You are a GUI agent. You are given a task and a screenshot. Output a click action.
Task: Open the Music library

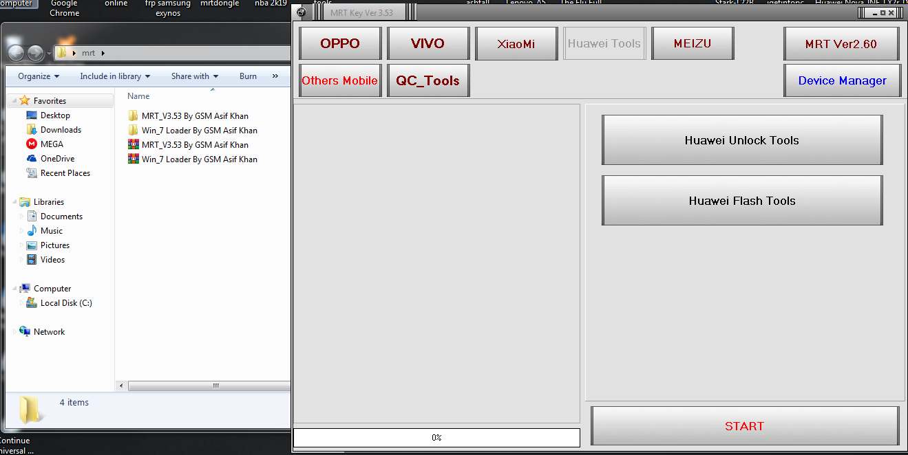coord(52,231)
